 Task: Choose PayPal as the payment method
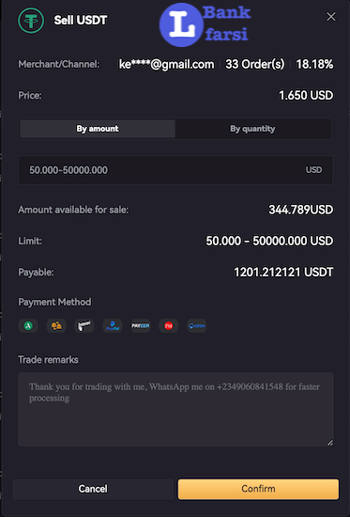(x=113, y=326)
